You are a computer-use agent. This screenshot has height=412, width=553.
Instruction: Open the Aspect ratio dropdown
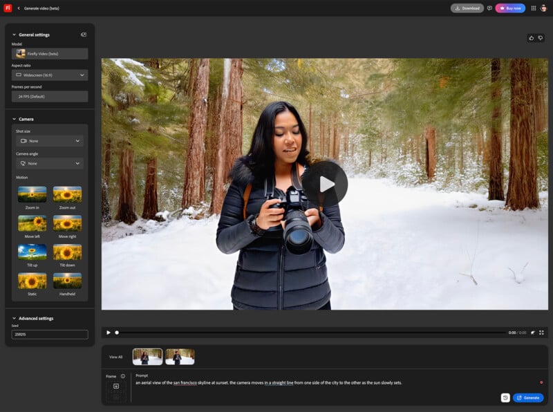tap(50, 74)
